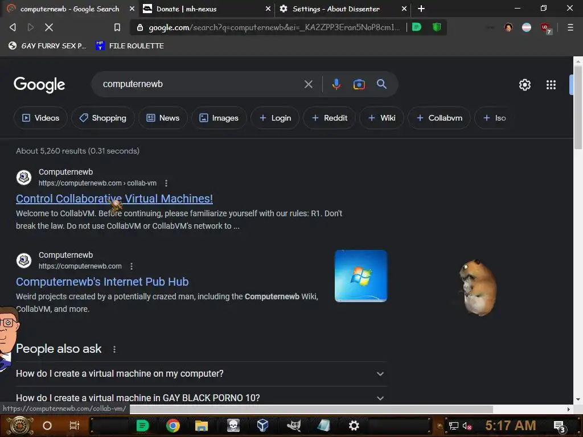This screenshot has width=583, height=437.
Task: Expand 'create a virtual machine on my computer' question
Action: point(201,374)
